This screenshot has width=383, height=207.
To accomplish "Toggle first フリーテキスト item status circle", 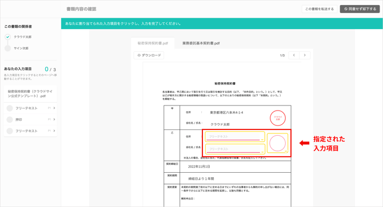I will pyautogui.click(x=10, y=108).
